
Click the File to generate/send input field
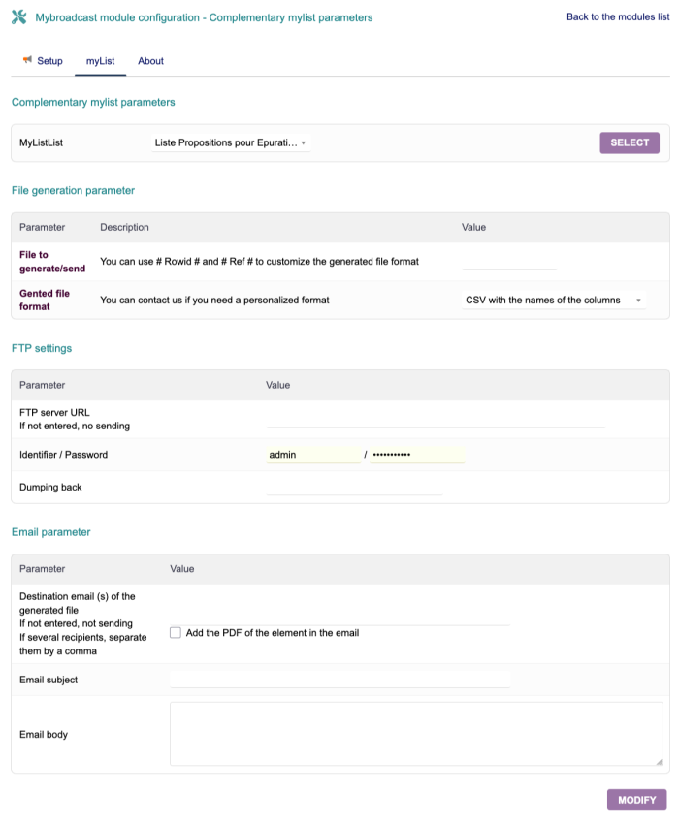point(509,262)
